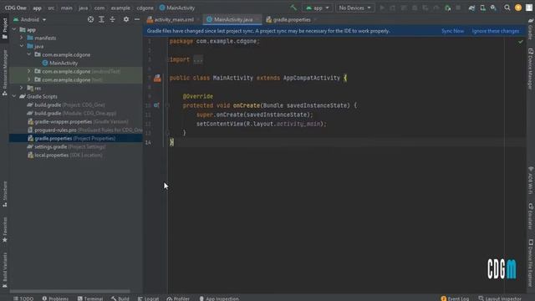The width and height of the screenshot is (535, 301).
Task: Select build.gradle (Project: CDG_One)
Action: coord(66,105)
